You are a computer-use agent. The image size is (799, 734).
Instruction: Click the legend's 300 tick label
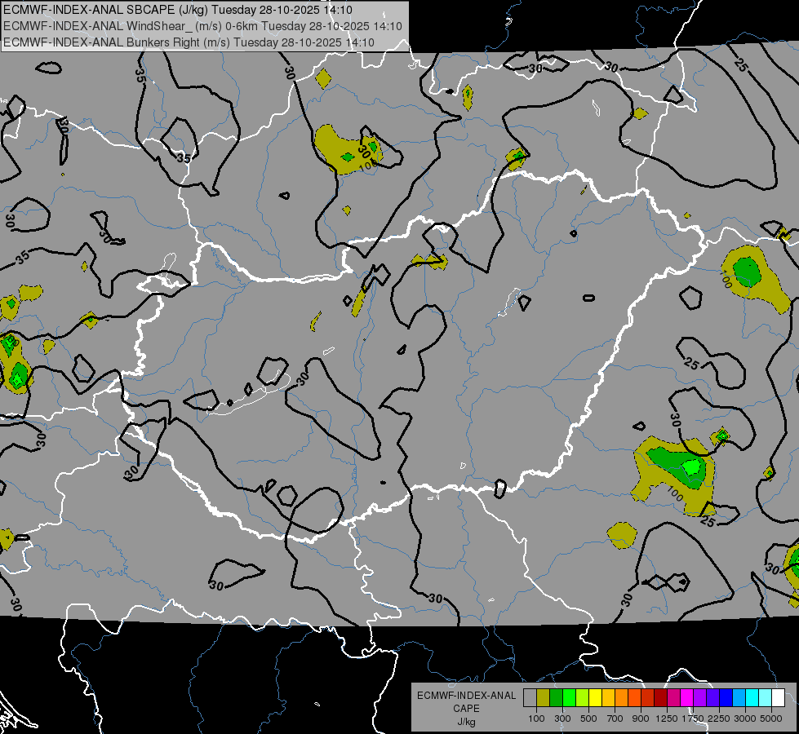562,719
